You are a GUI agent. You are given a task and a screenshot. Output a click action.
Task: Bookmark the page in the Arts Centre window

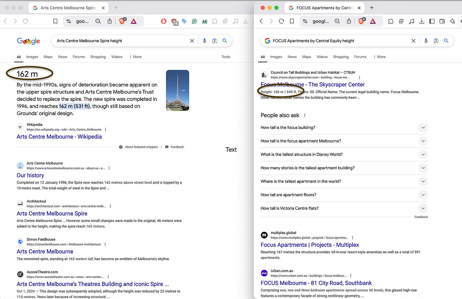[55, 21]
